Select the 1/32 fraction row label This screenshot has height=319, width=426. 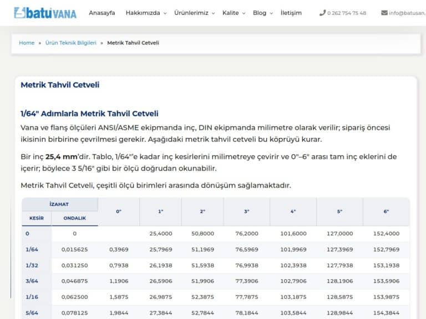click(x=32, y=265)
